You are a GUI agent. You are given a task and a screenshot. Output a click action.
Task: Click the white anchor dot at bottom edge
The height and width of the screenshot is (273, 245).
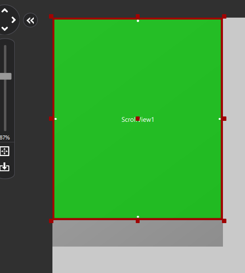pos(138,217)
